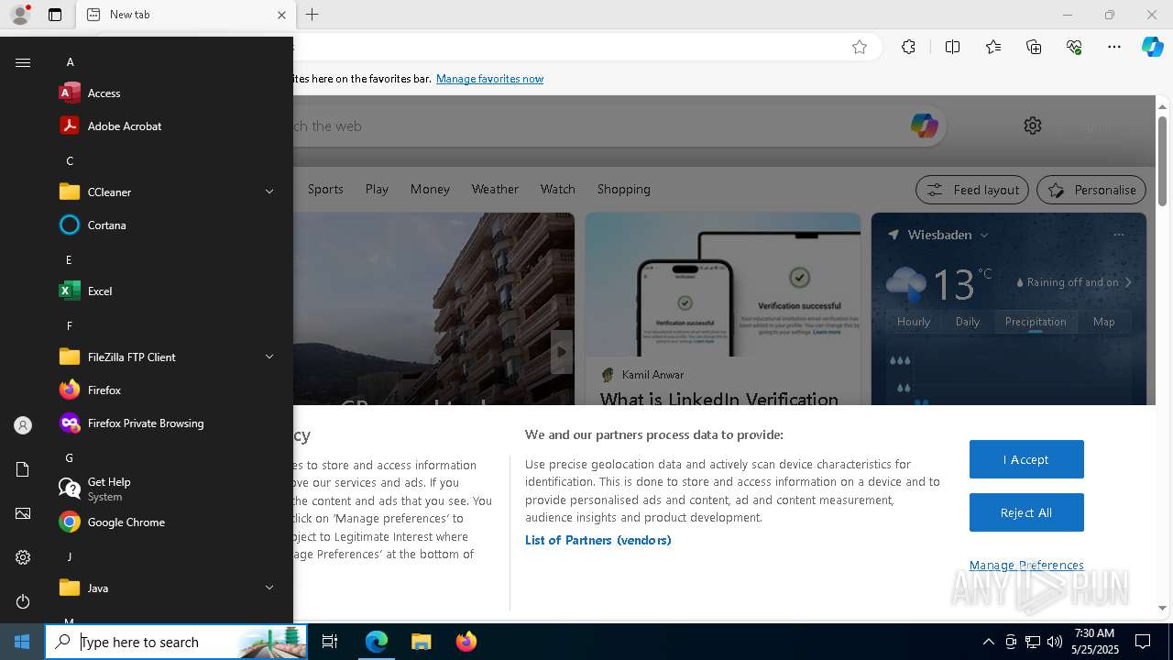Click I Accept on cookie banner
1173x660 pixels.
[x=1026, y=459]
